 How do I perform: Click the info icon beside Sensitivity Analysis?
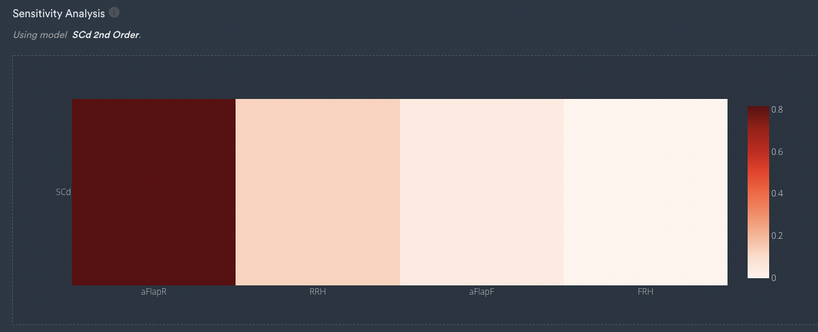[x=114, y=12]
